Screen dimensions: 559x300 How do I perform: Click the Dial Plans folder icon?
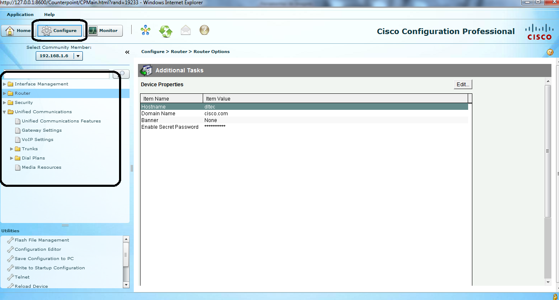[x=18, y=158]
